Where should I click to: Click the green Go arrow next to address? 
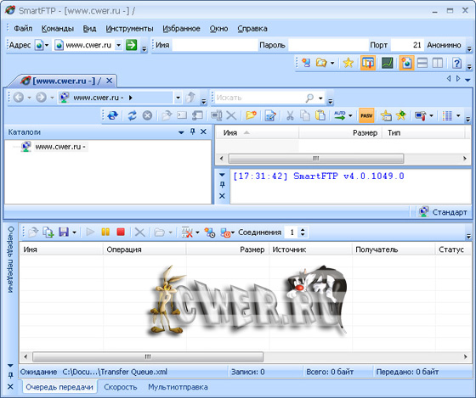[x=132, y=45]
